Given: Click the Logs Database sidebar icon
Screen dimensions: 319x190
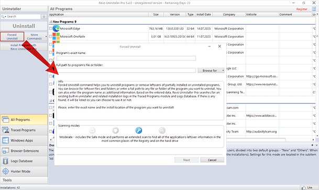Looking at the screenshot, I should [x=5, y=161].
